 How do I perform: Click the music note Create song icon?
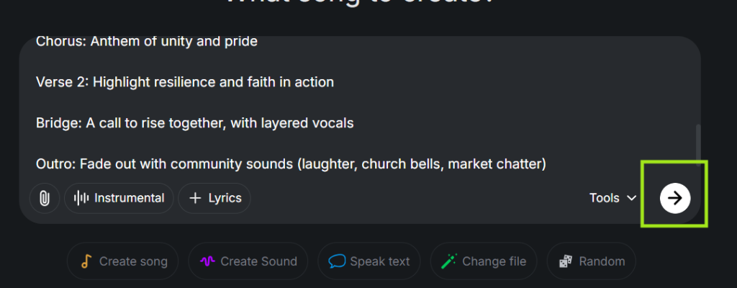(x=86, y=261)
